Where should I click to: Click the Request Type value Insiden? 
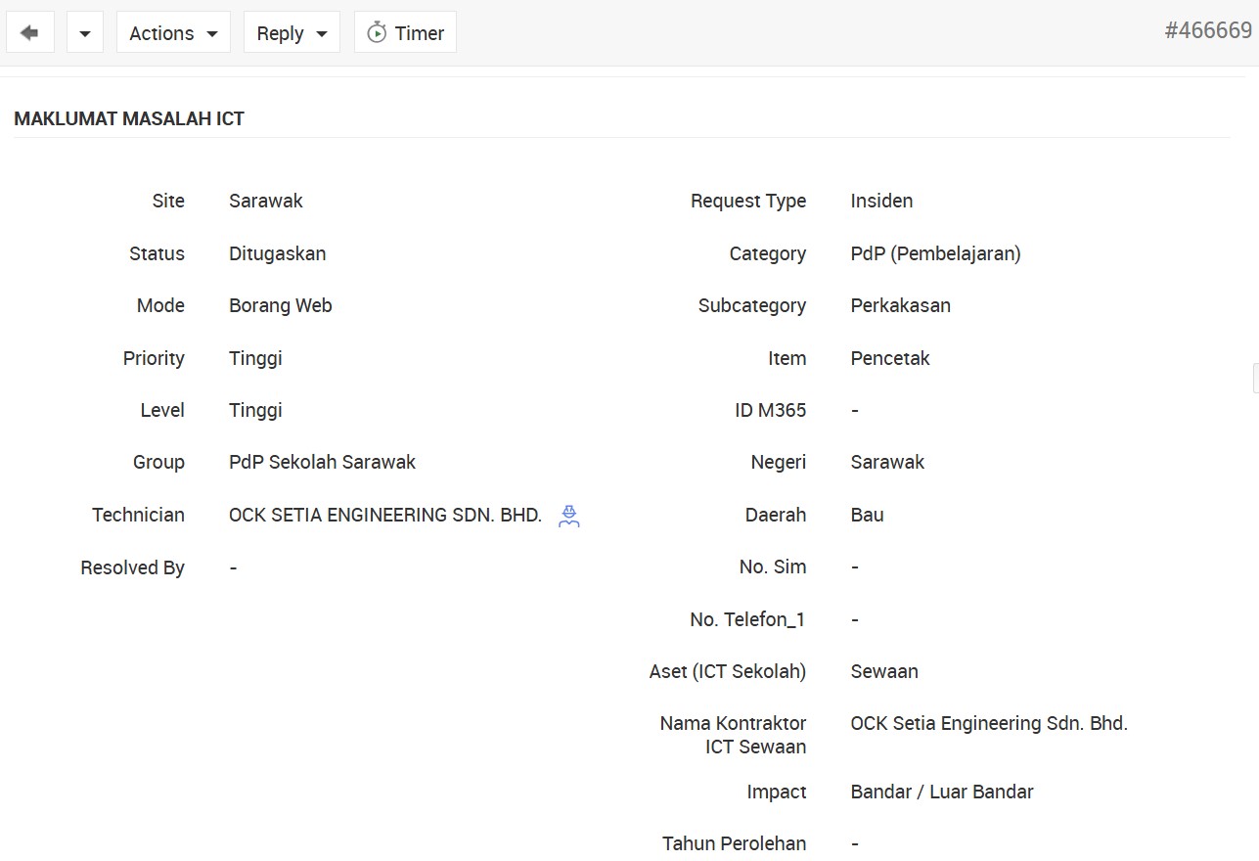click(881, 201)
